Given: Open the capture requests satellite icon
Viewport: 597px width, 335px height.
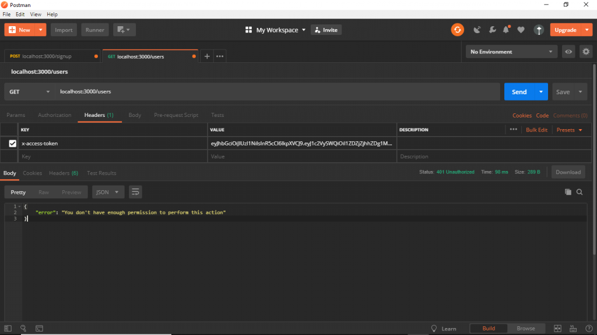Looking at the screenshot, I should coord(477,30).
